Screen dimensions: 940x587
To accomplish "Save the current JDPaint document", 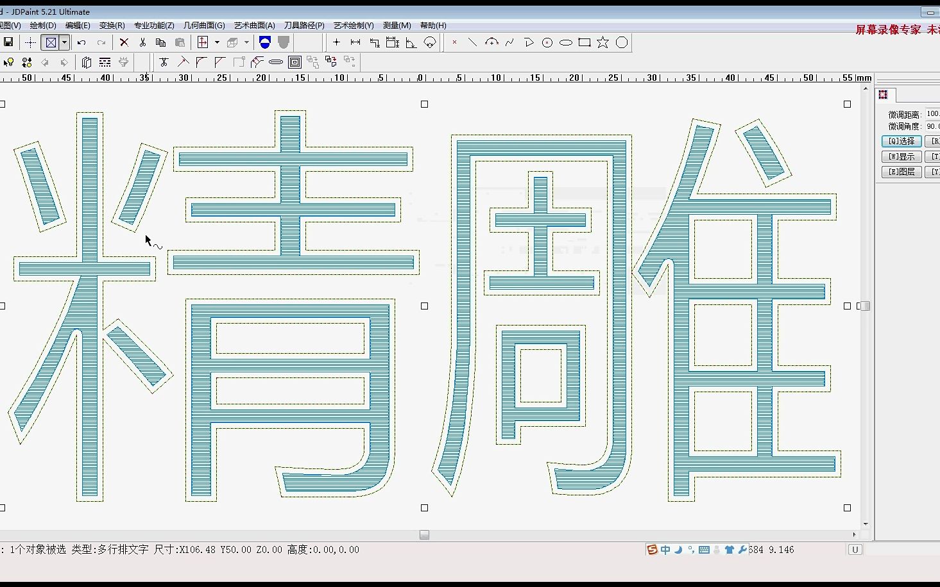I will (x=9, y=42).
